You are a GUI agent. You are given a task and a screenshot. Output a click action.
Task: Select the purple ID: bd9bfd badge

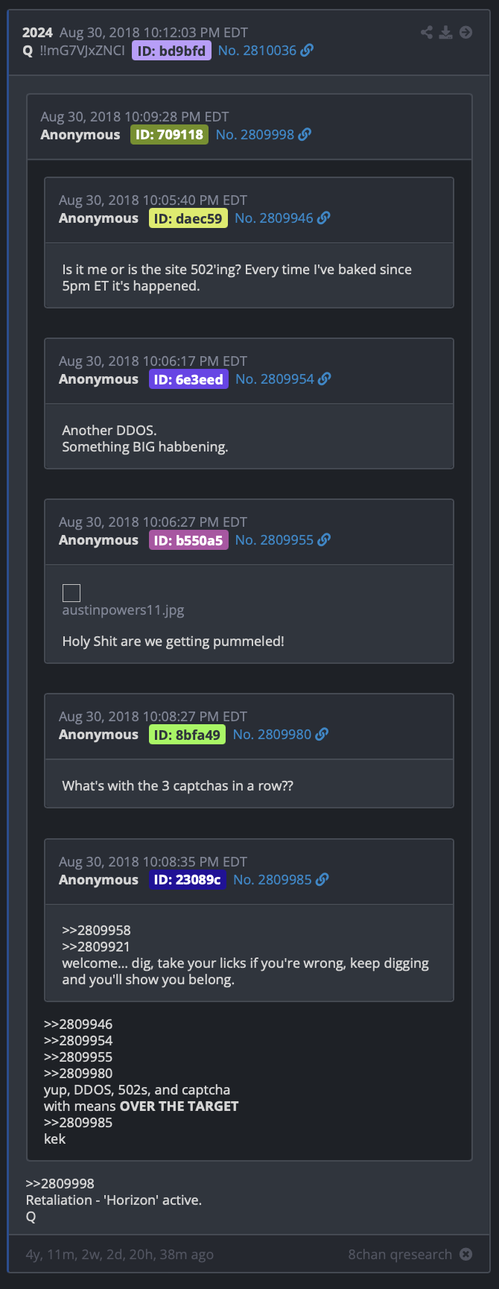[x=171, y=51]
